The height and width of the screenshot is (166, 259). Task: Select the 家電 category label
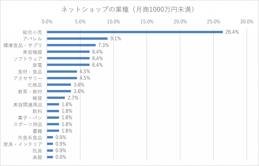pyautogui.click(x=37, y=65)
